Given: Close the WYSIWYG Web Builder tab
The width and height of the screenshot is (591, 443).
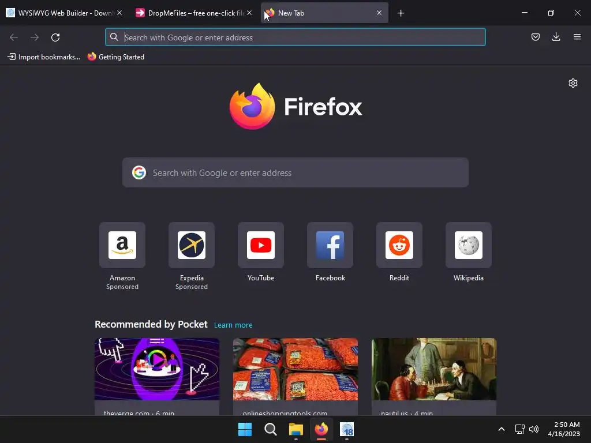Looking at the screenshot, I should pyautogui.click(x=119, y=13).
